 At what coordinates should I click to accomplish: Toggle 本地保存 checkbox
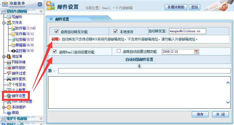(x=115, y=31)
